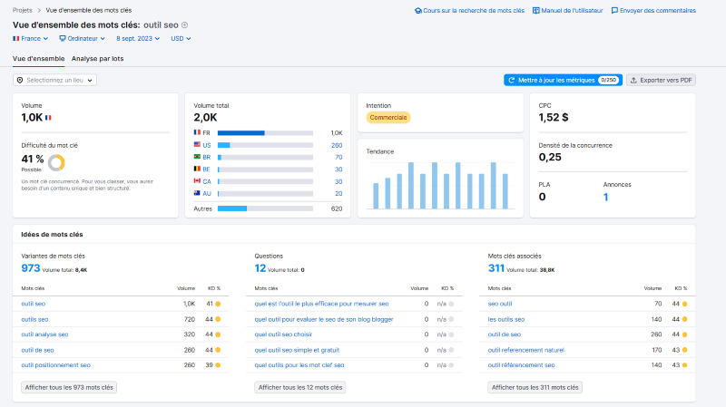Screen dimensions: 726x407
Task: Open the outils seo keyword link
Action: [34, 319]
